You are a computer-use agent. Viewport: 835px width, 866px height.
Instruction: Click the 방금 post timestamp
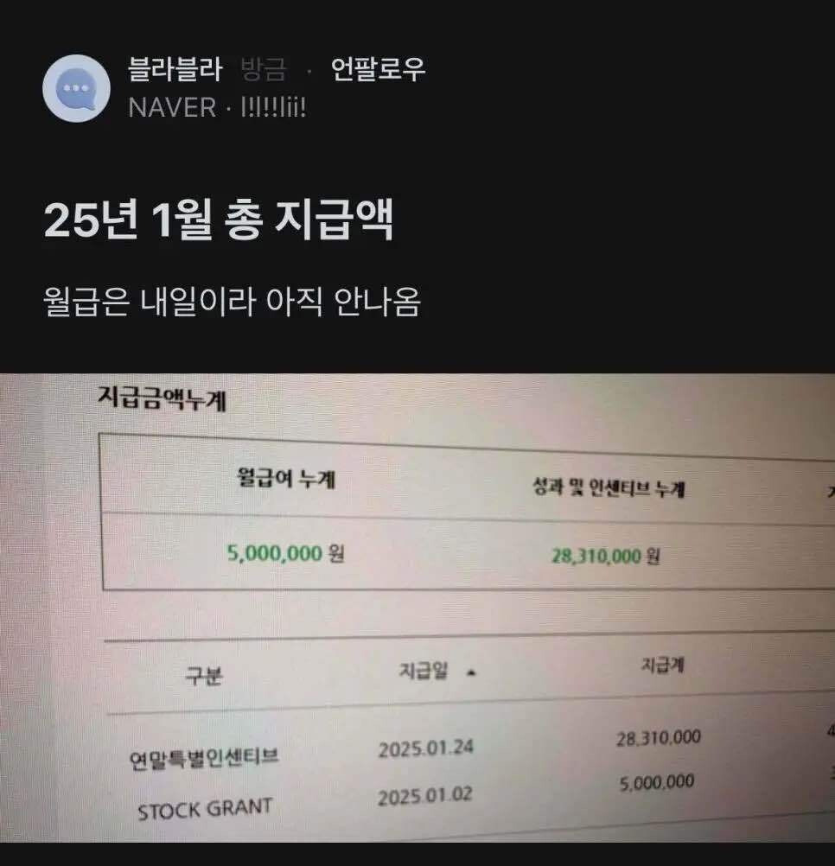[264, 70]
